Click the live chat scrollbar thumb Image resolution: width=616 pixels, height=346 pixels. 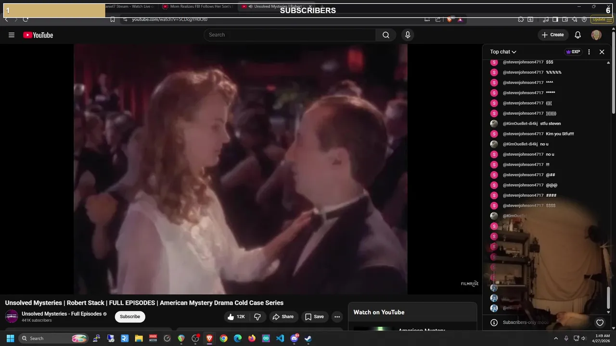608,298
